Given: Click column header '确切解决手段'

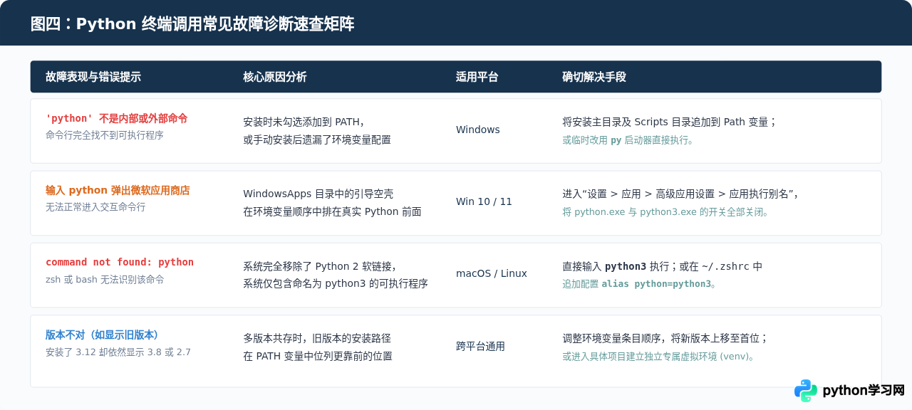Looking at the screenshot, I should click(594, 77).
